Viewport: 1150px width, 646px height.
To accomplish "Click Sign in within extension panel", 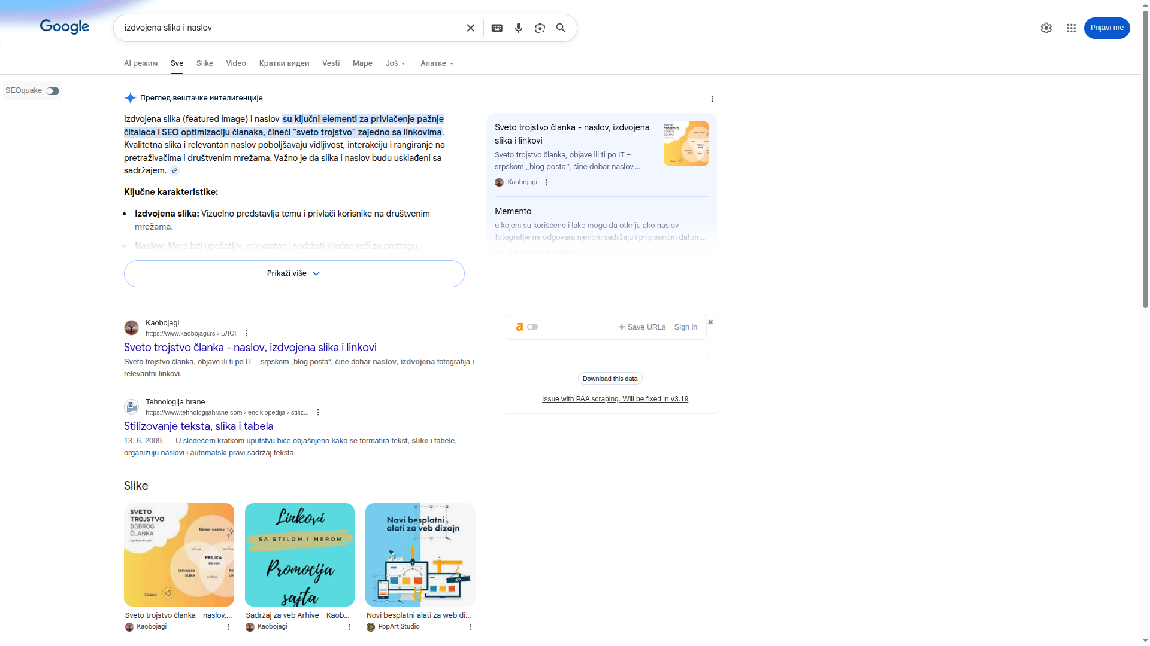I will tap(686, 327).
